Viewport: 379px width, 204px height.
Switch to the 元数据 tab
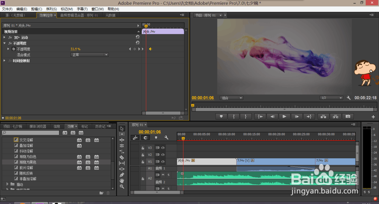tap(110, 15)
